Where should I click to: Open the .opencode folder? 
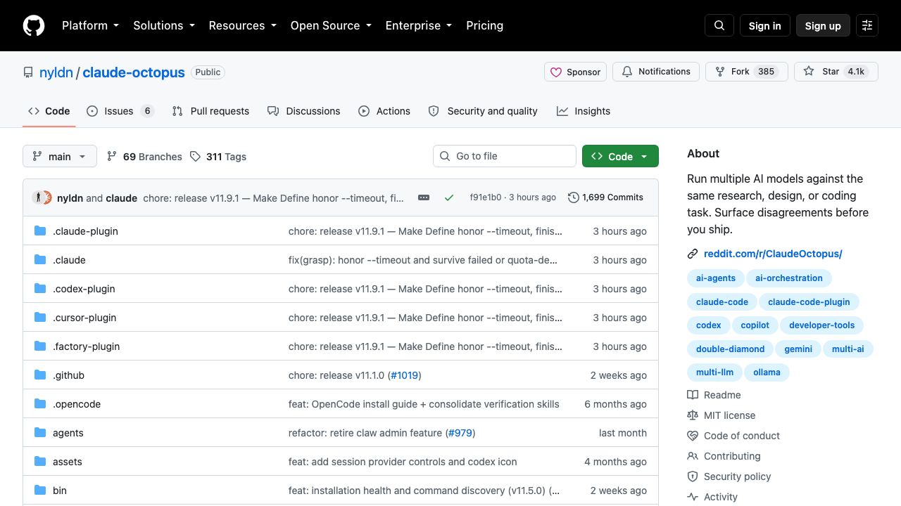[77, 404]
